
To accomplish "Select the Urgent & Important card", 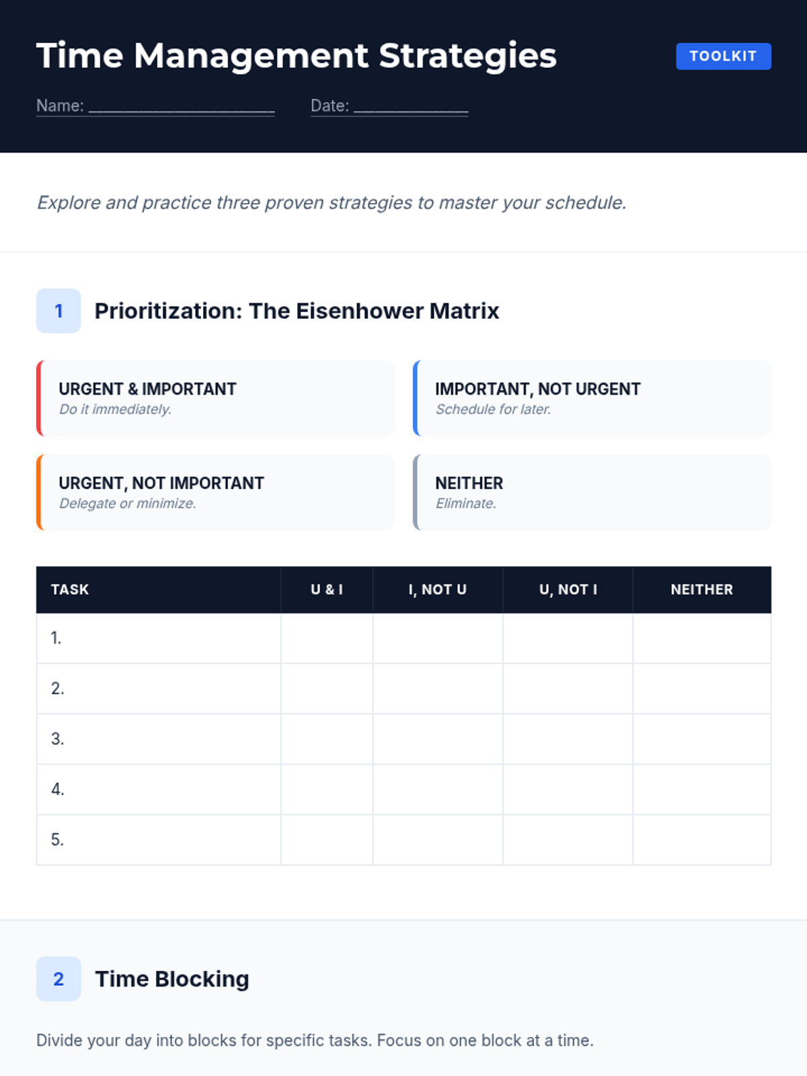I will point(216,398).
